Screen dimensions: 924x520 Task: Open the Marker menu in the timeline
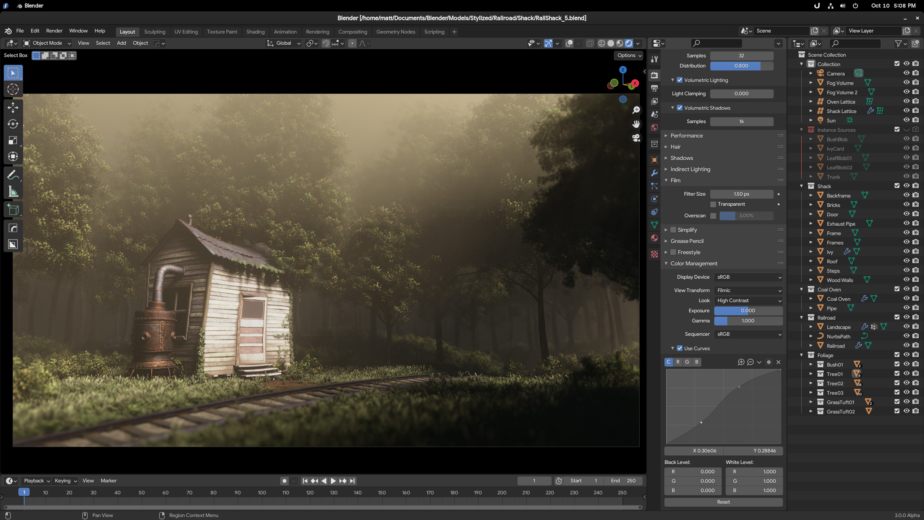[108, 481]
